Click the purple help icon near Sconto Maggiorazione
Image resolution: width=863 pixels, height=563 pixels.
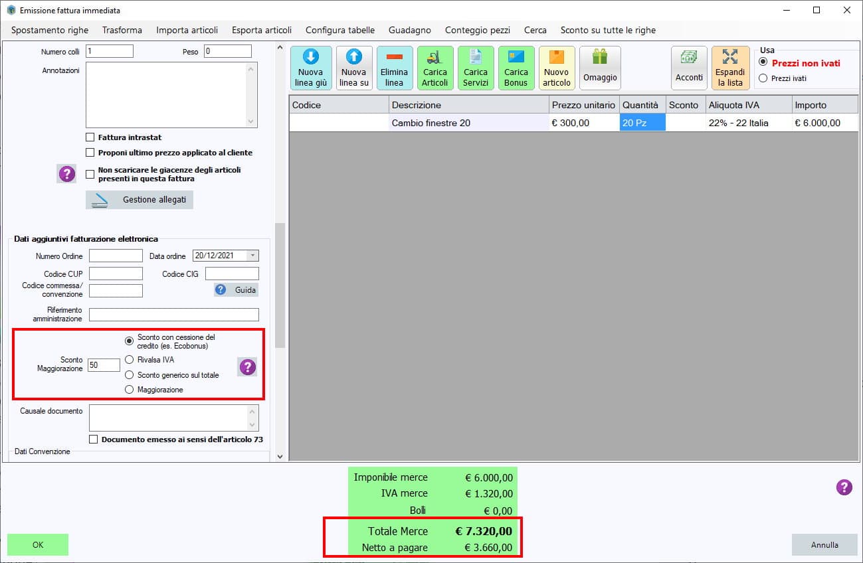[248, 367]
